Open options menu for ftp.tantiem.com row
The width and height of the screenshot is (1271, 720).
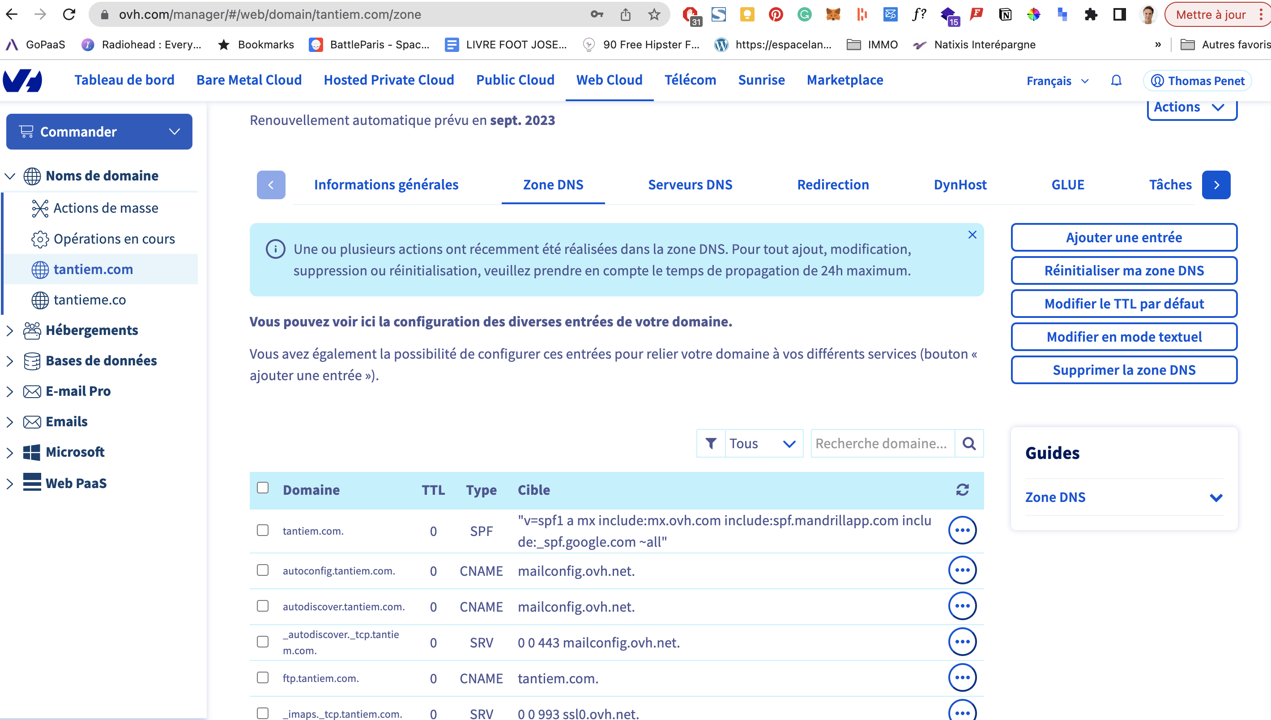tap(962, 677)
